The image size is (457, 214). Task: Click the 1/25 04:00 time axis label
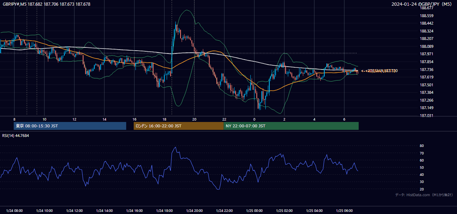point(315,211)
